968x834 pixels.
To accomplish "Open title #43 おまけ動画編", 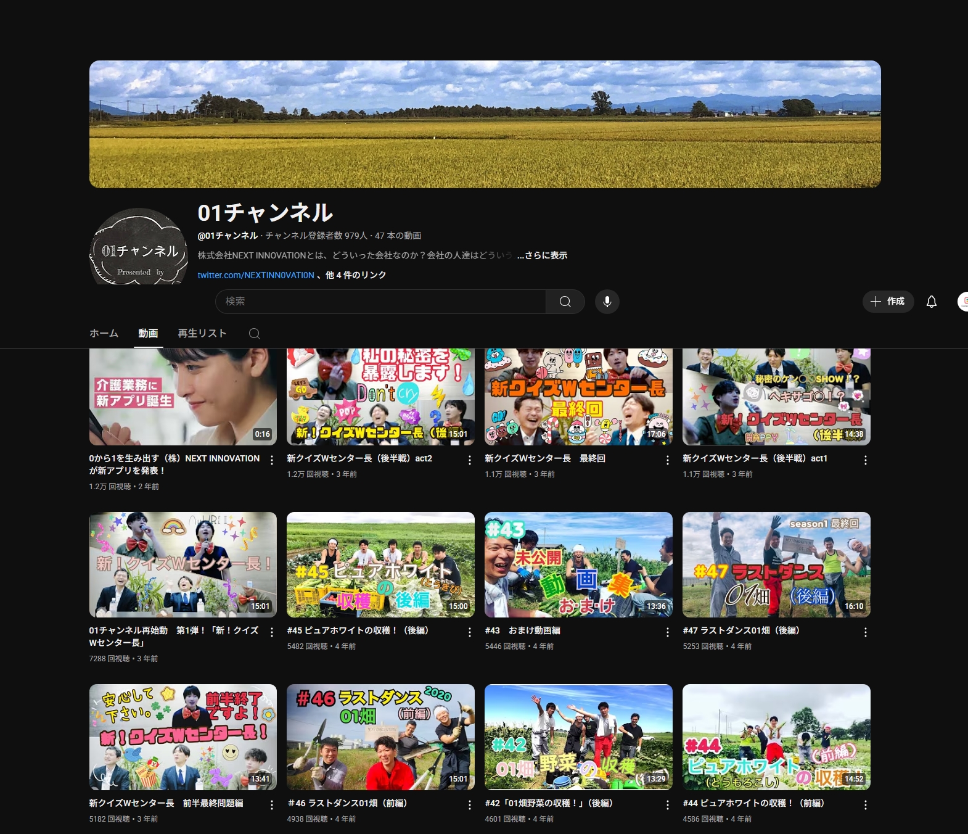I will coord(522,630).
